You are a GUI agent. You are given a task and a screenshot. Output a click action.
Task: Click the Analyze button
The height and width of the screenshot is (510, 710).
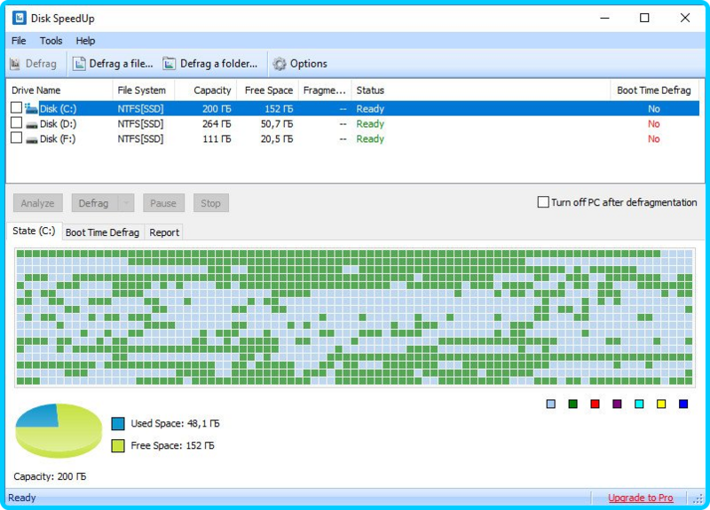[x=37, y=203]
